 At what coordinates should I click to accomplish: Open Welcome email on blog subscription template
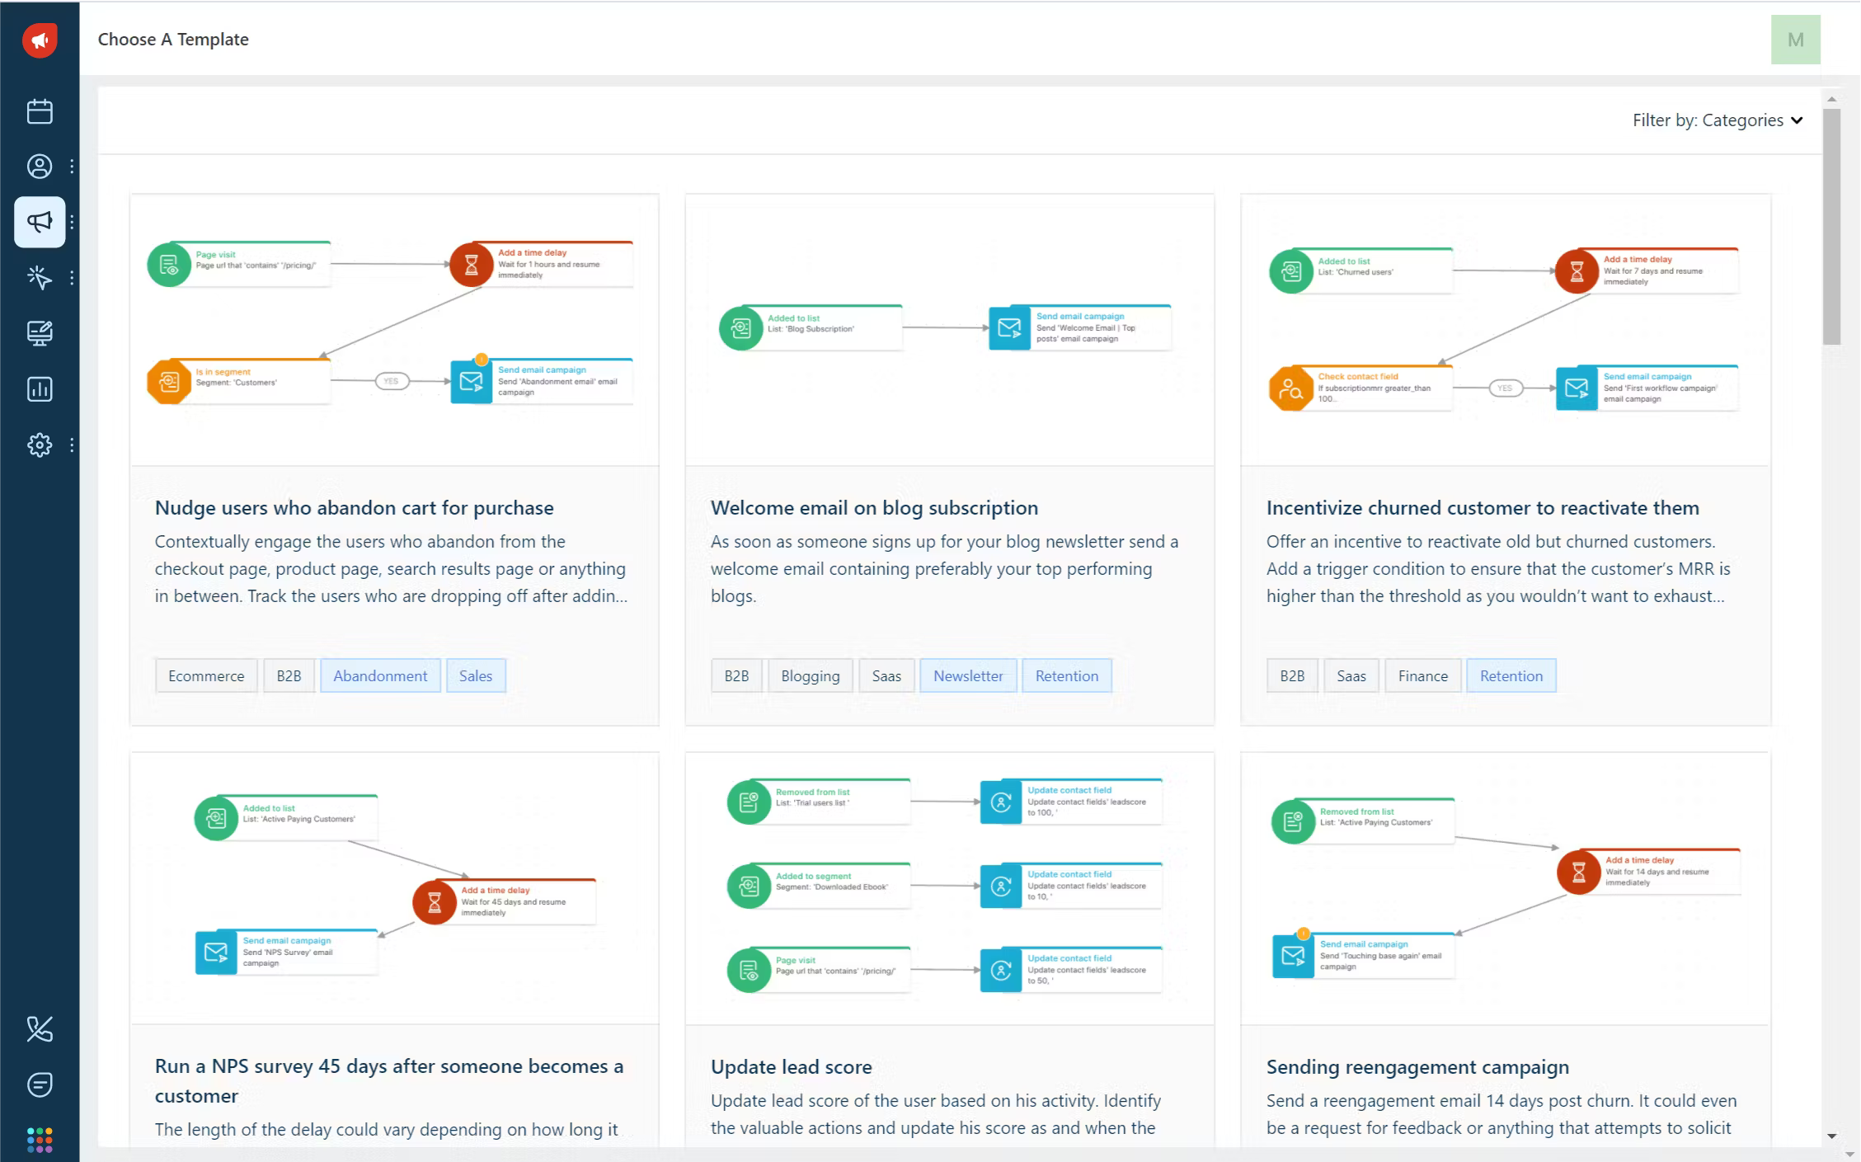point(873,508)
